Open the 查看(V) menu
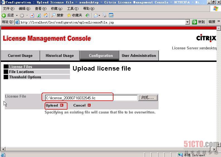This screenshot has width=221, height=157. pos(41,9)
